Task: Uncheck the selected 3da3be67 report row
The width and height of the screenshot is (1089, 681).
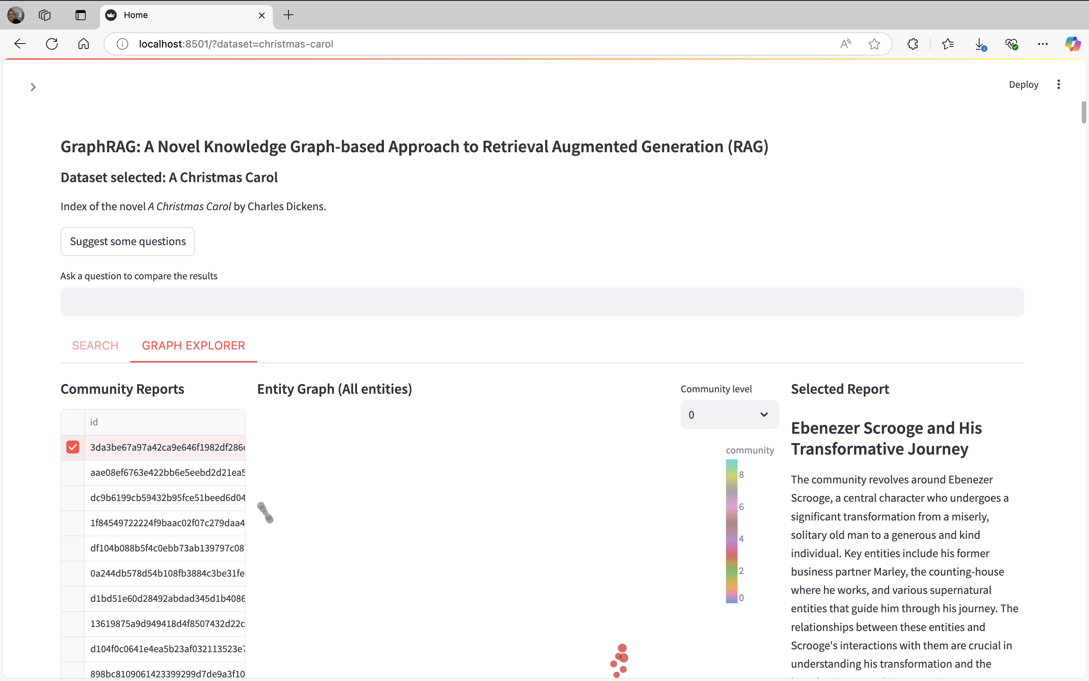Action: (x=72, y=447)
